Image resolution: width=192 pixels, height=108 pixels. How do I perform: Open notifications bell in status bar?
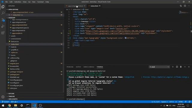coord(190,102)
